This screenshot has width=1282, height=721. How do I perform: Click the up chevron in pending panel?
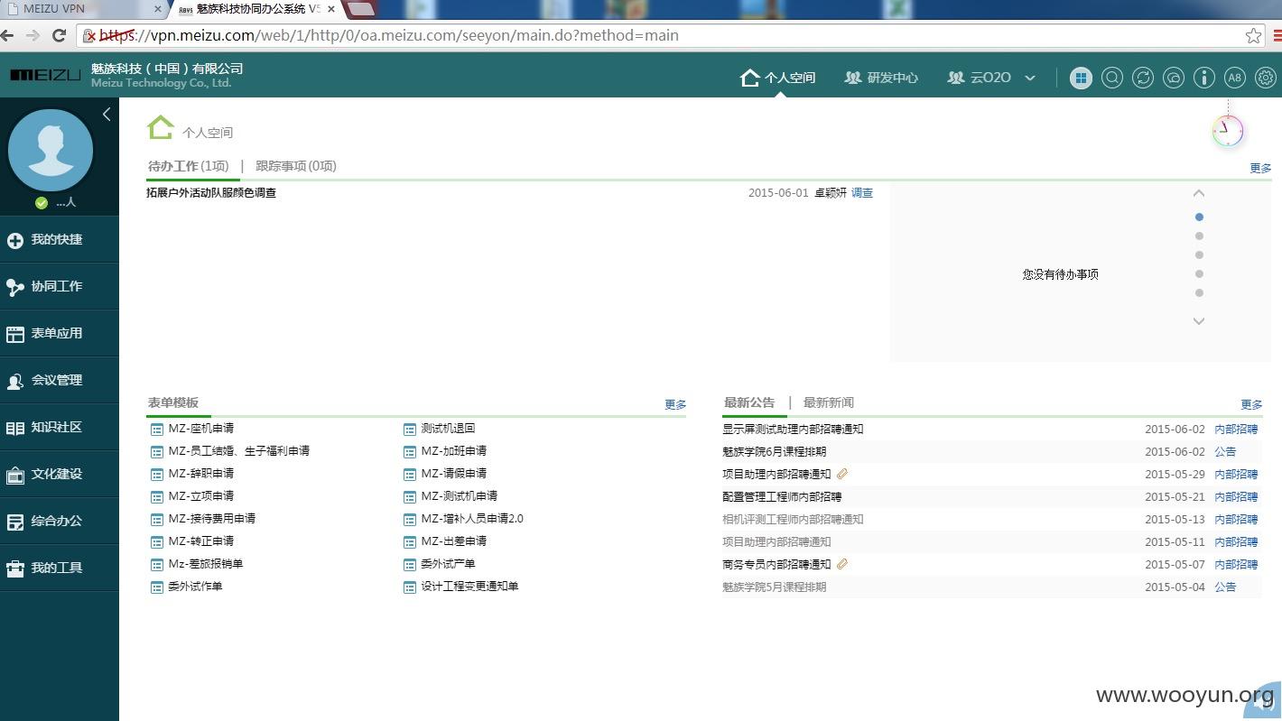[x=1199, y=193]
